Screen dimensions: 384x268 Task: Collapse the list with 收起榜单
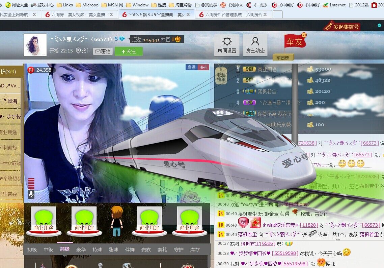(x=221, y=77)
